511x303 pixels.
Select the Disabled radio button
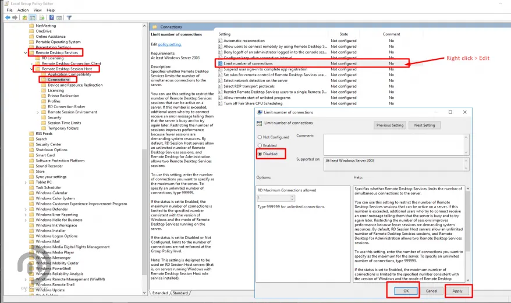coord(260,154)
